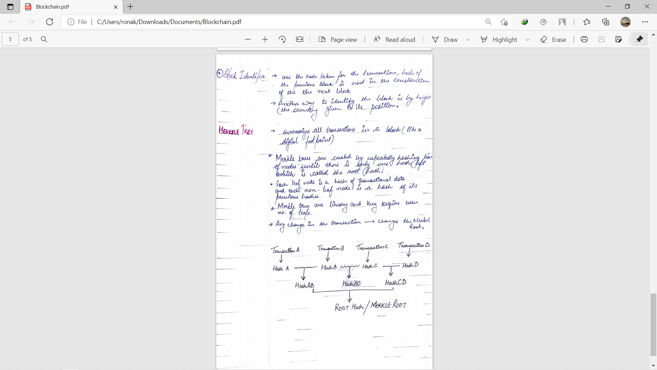The height and width of the screenshot is (370, 657).
Task: Click the Fit to width icon
Action: pos(299,39)
